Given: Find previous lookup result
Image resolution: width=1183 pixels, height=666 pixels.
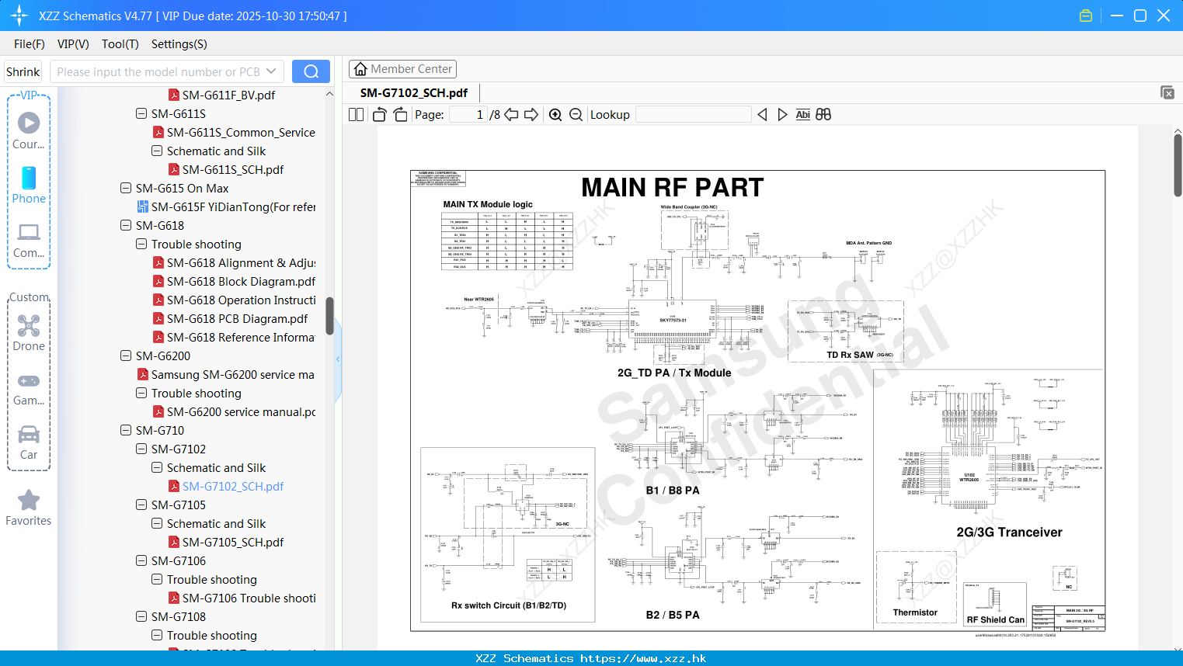Looking at the screenshot, I should click(x=762, y=114).
